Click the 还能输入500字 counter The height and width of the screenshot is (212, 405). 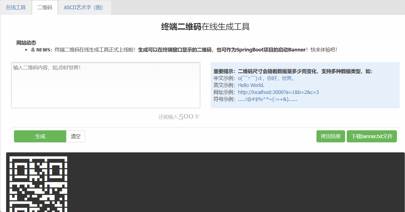pos(179,117)
